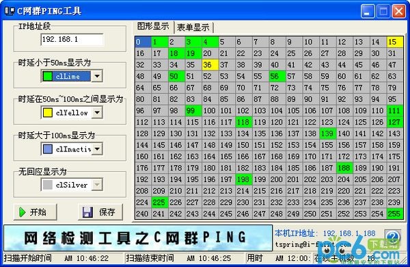
Task: Select gray host cell 240
Action: click(143, 214)
